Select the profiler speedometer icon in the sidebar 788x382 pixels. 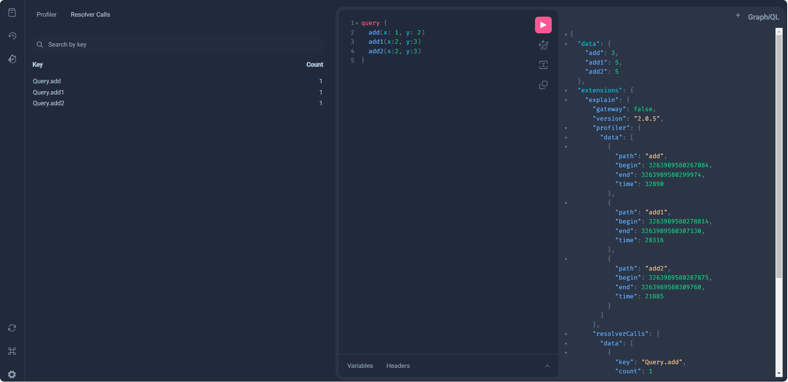(12, 59)
